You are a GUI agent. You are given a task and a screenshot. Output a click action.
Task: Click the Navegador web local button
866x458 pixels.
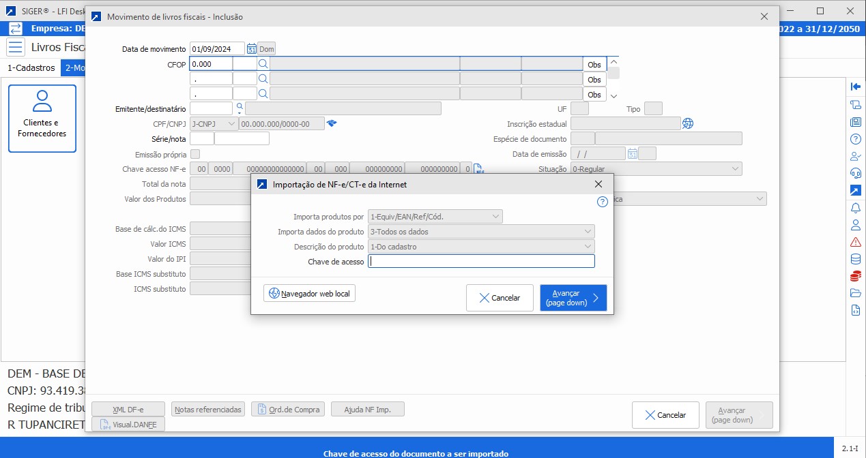(309, 294)
